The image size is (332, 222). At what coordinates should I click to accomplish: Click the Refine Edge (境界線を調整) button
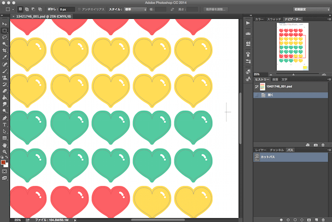coord(216,9)
